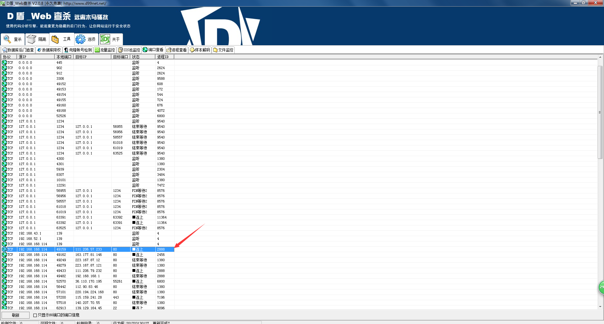Viewport: 604px width, 324px height.
Task: Sort by the 协议 column header
Action: click(x=9, y=57)
